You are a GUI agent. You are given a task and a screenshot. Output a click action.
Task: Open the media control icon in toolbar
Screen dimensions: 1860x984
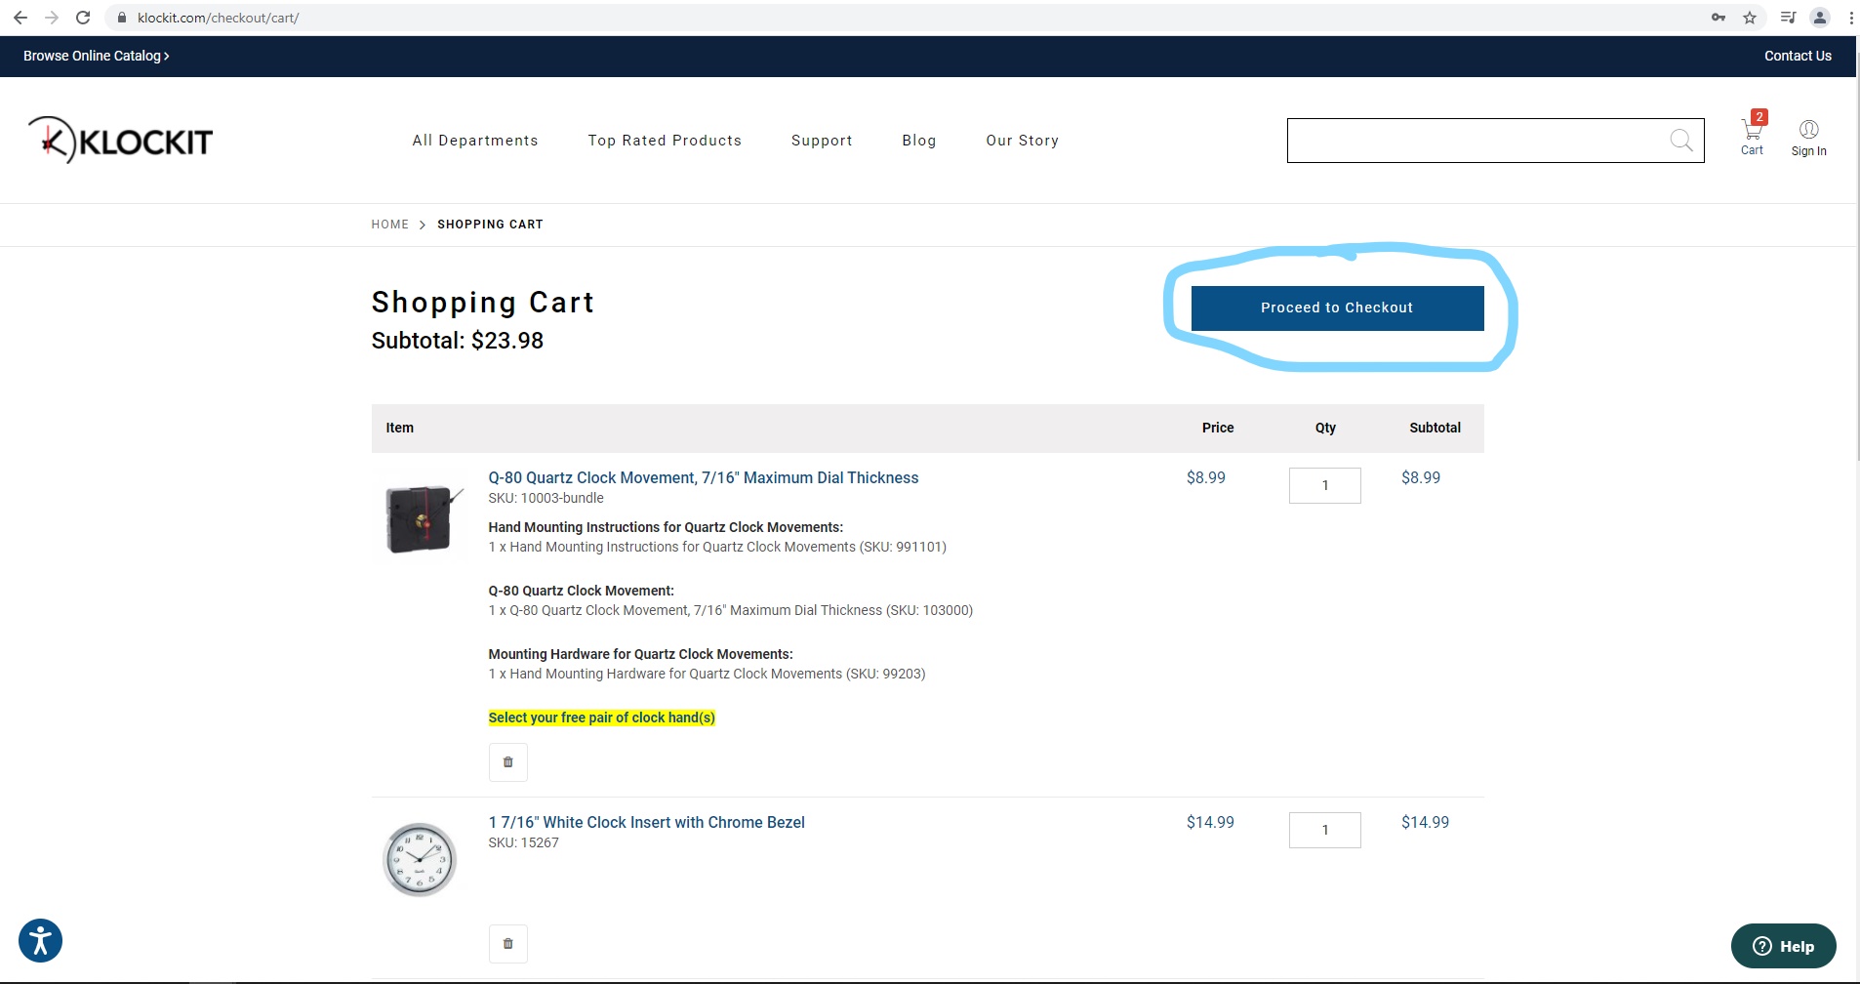pyautogui.click(x=1788, y=18)
